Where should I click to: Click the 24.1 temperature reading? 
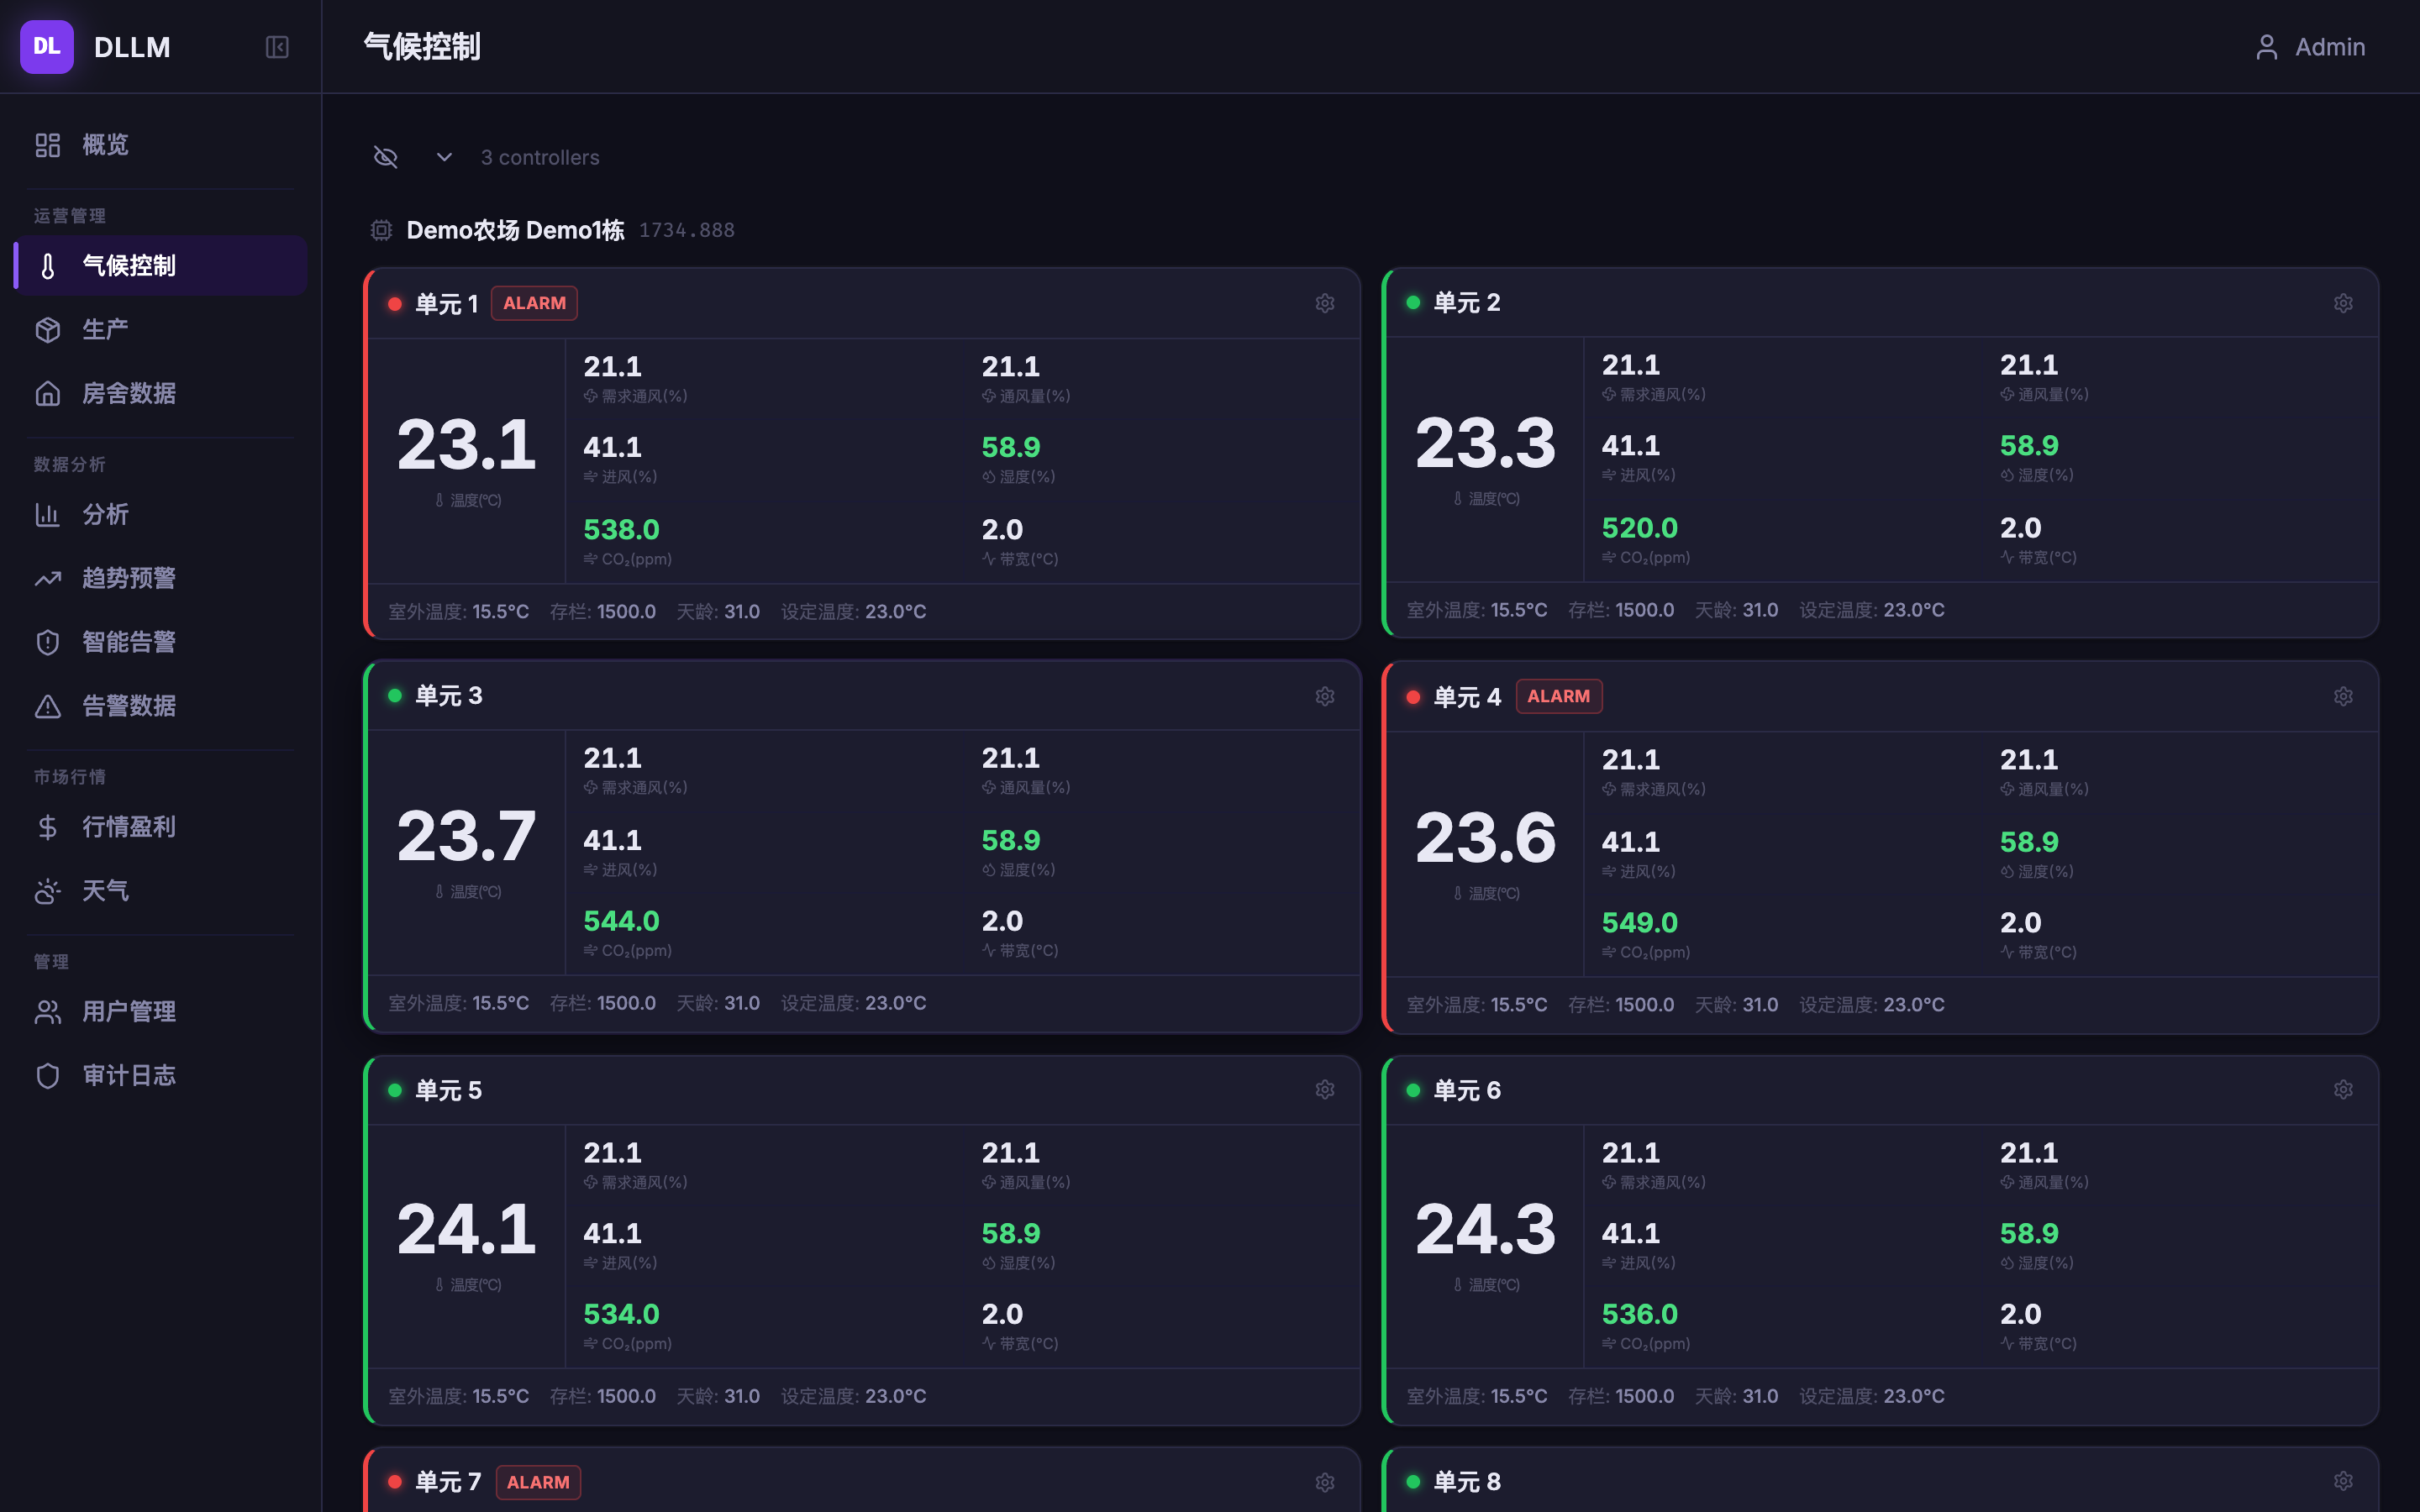coord(467,1229)
